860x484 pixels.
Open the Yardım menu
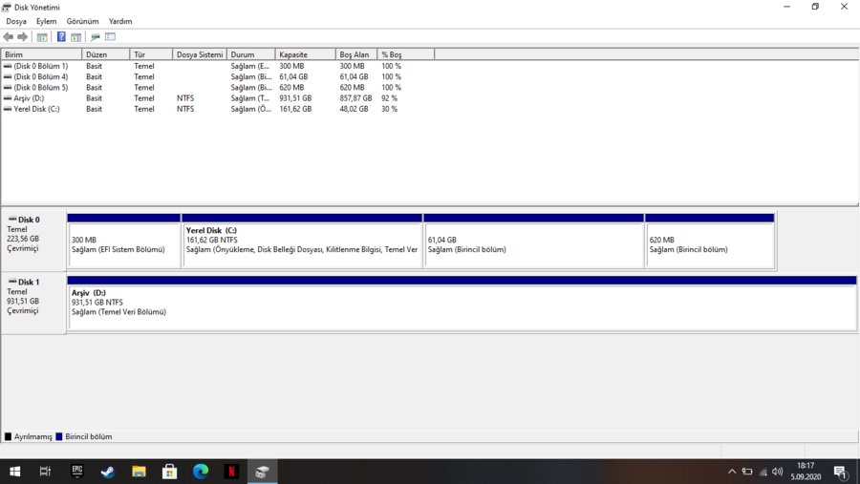tap(120, 21)
